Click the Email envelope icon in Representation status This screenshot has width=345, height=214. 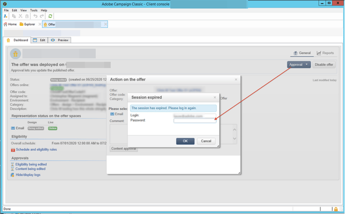[x=13, y=128]
